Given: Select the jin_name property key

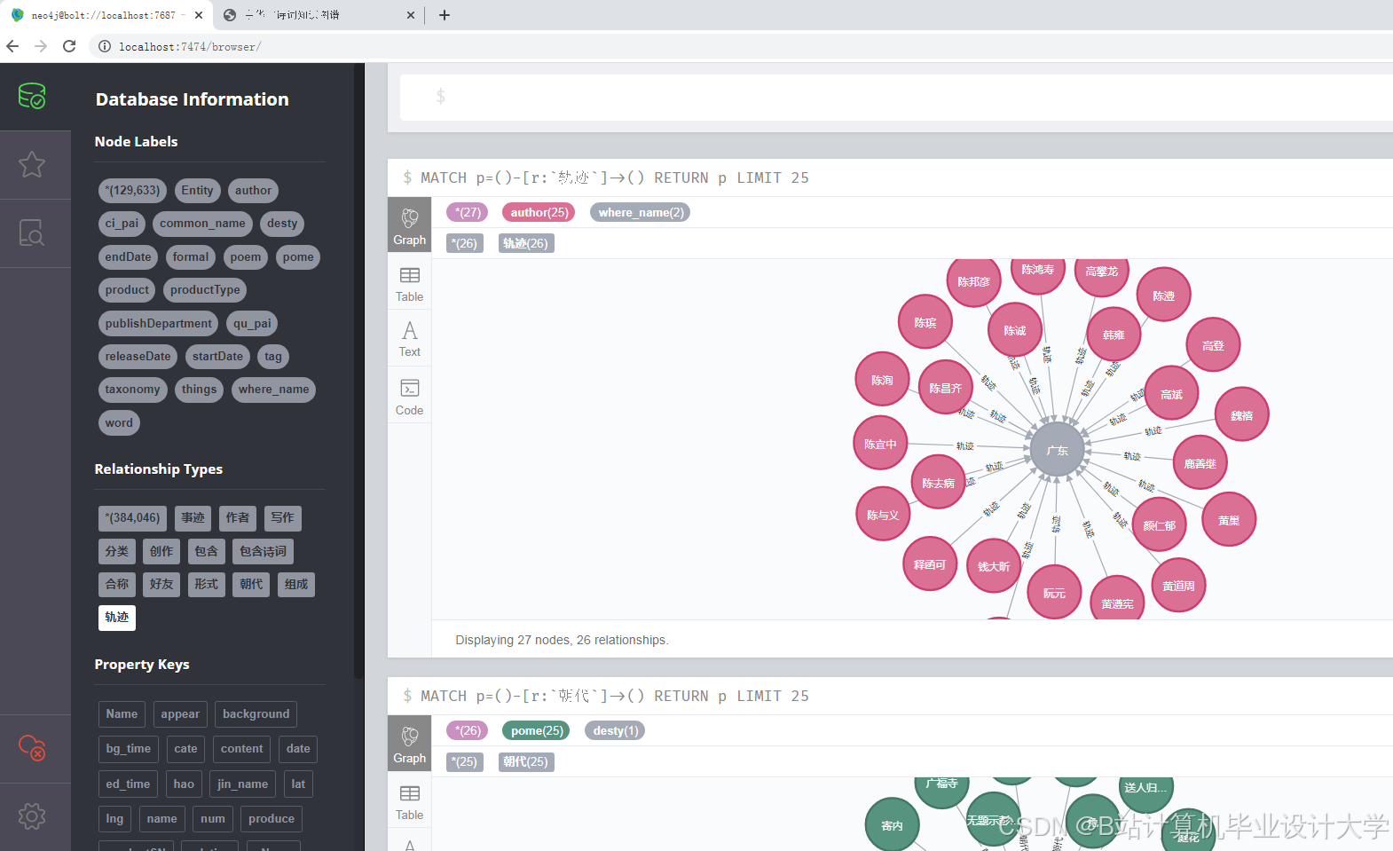Looking at the screenshot, I should click(242, 784).
